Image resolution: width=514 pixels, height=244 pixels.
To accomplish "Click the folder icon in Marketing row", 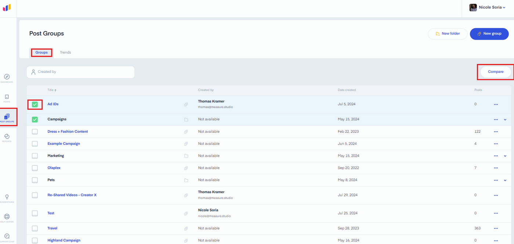I will 186,156.
